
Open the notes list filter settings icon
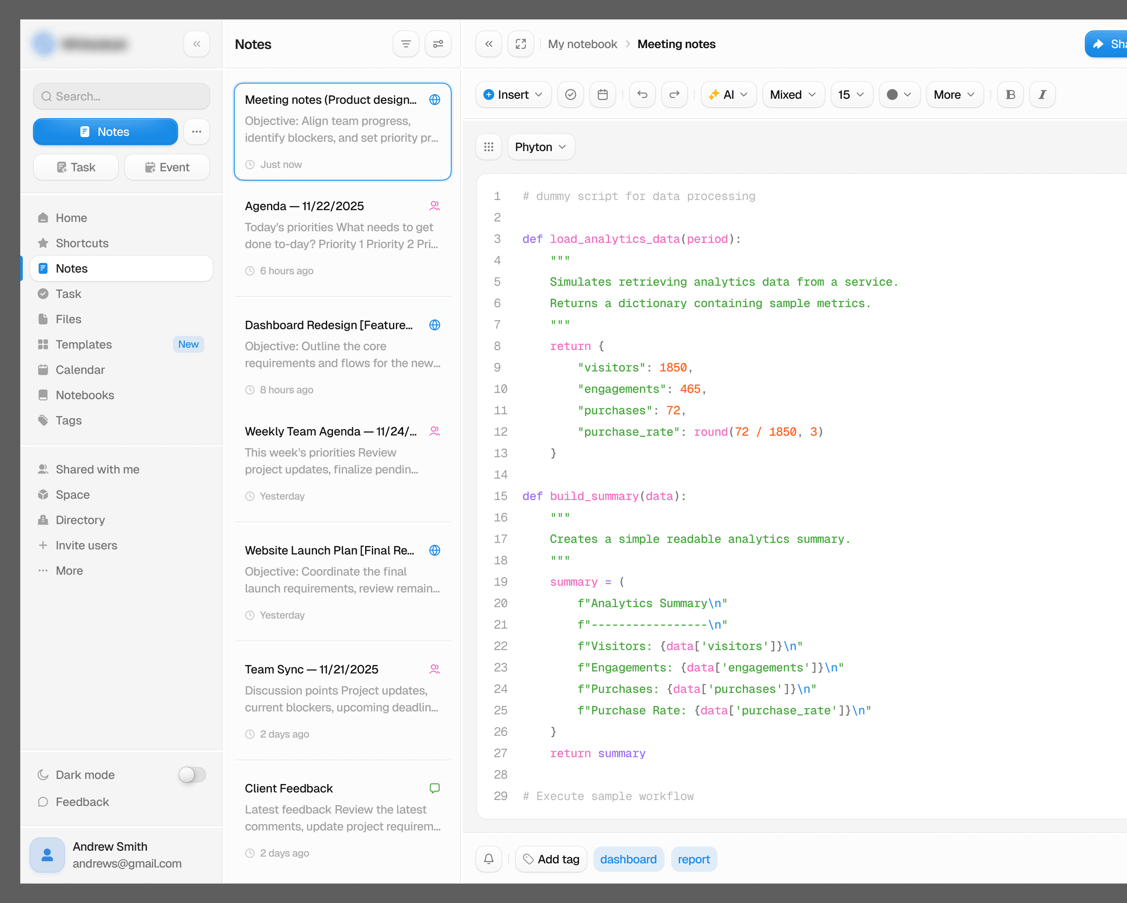[x=438, y=44]
